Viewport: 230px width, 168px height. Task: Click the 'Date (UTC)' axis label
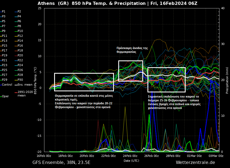coord(131,161)
